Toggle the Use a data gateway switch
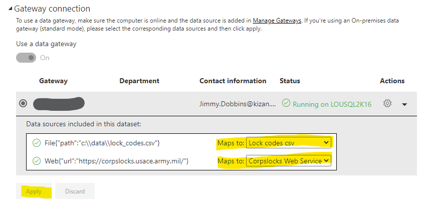Viewport: 425px width, 210px height. click(26, 58)
